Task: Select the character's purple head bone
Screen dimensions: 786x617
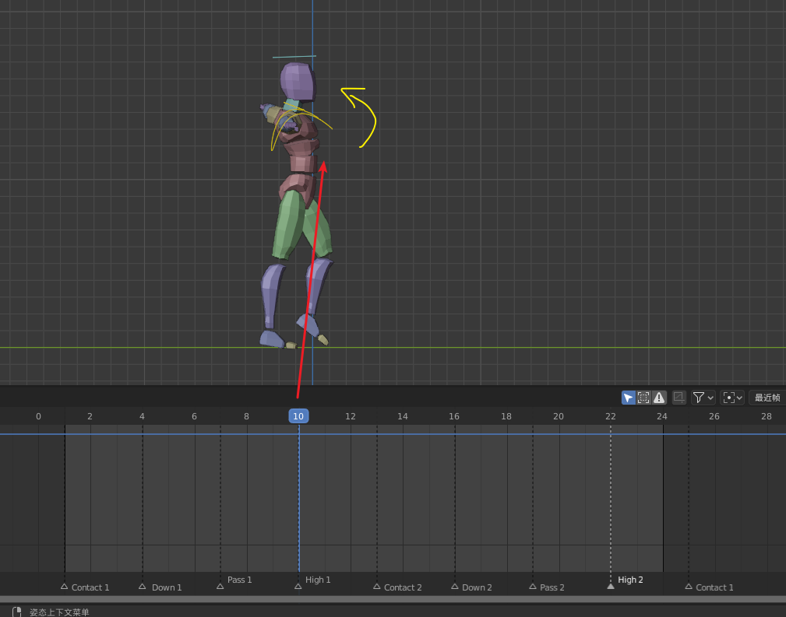Action: click(298, 82)
